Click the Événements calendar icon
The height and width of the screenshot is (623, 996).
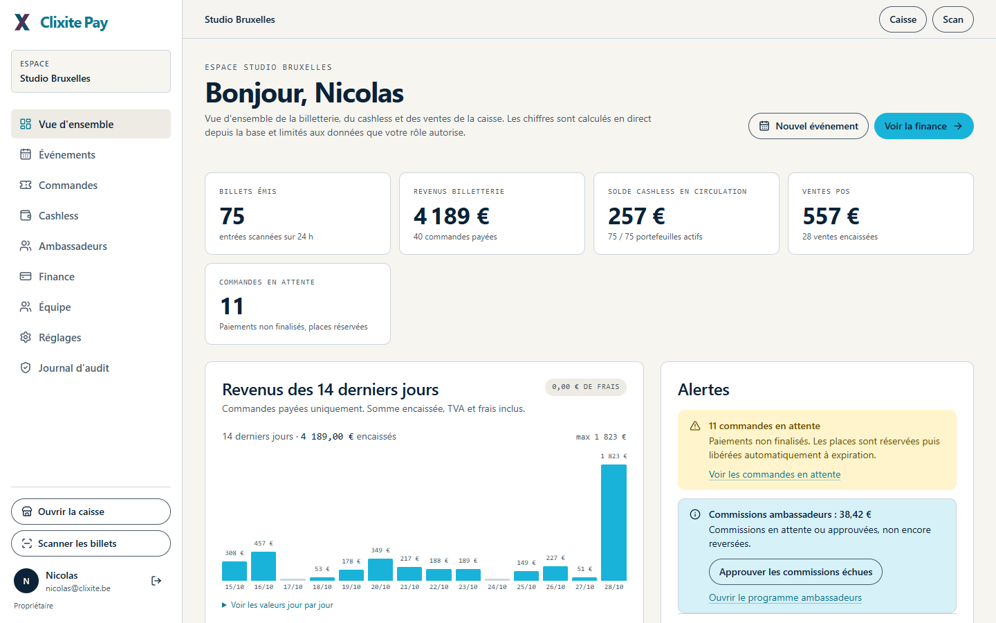point(26,154)
